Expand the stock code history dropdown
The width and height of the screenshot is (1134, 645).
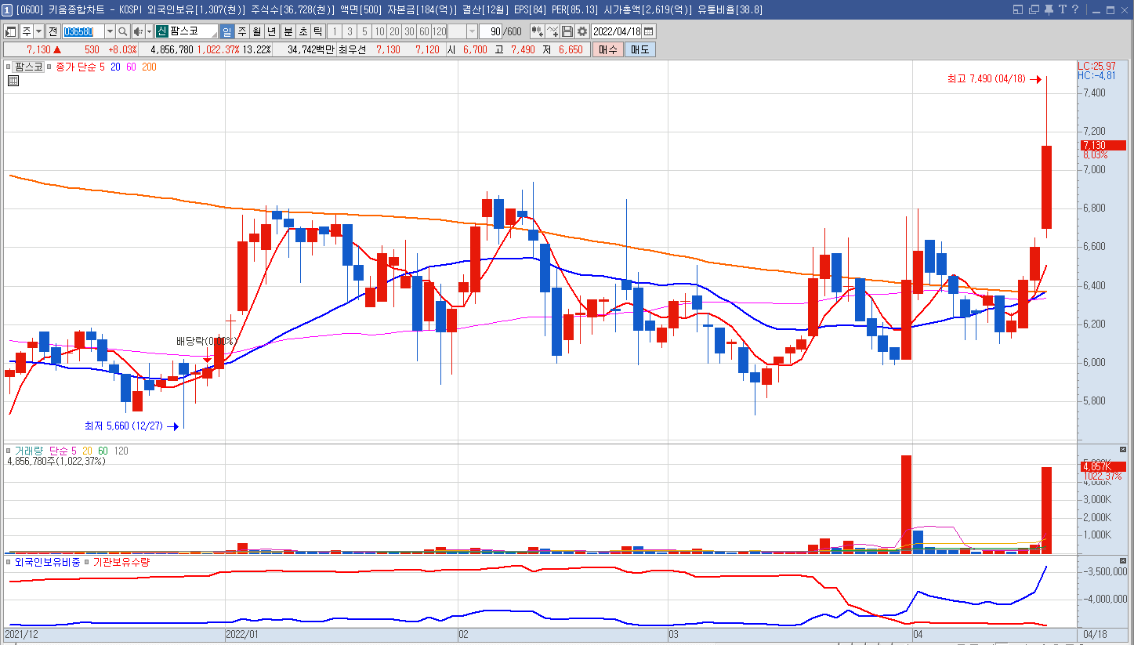click(111, 31)
